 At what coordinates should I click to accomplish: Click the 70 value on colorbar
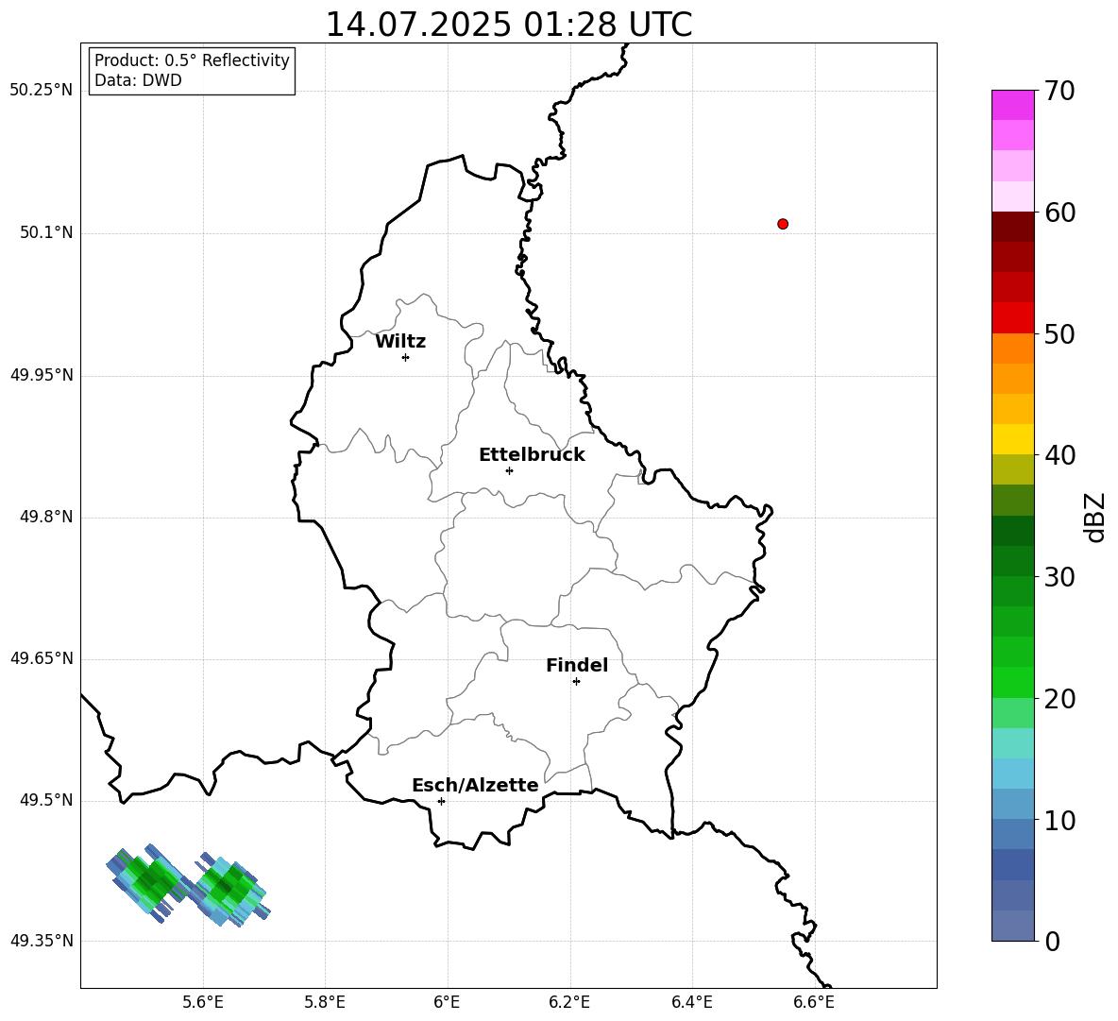1059,91
